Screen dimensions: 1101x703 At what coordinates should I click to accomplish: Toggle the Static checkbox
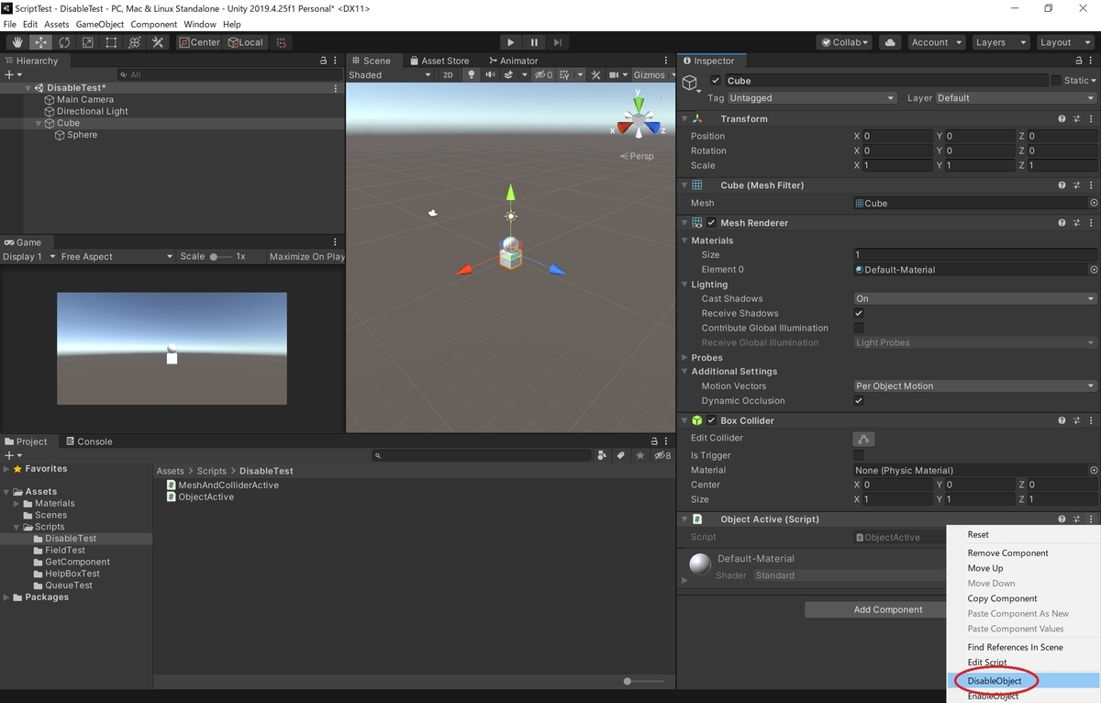(1056, 81)
